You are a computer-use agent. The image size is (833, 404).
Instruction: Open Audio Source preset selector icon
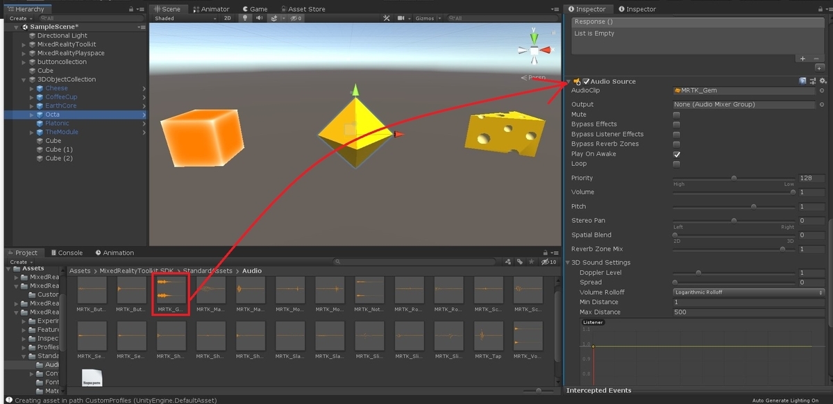813,81
